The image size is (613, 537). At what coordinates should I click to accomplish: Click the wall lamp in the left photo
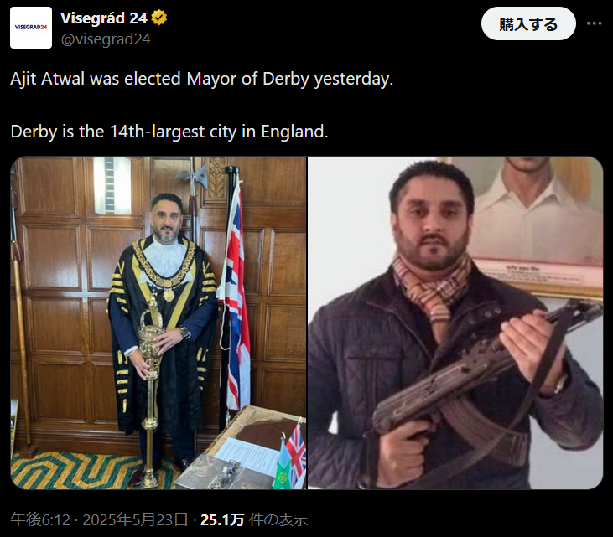point(112,185)
